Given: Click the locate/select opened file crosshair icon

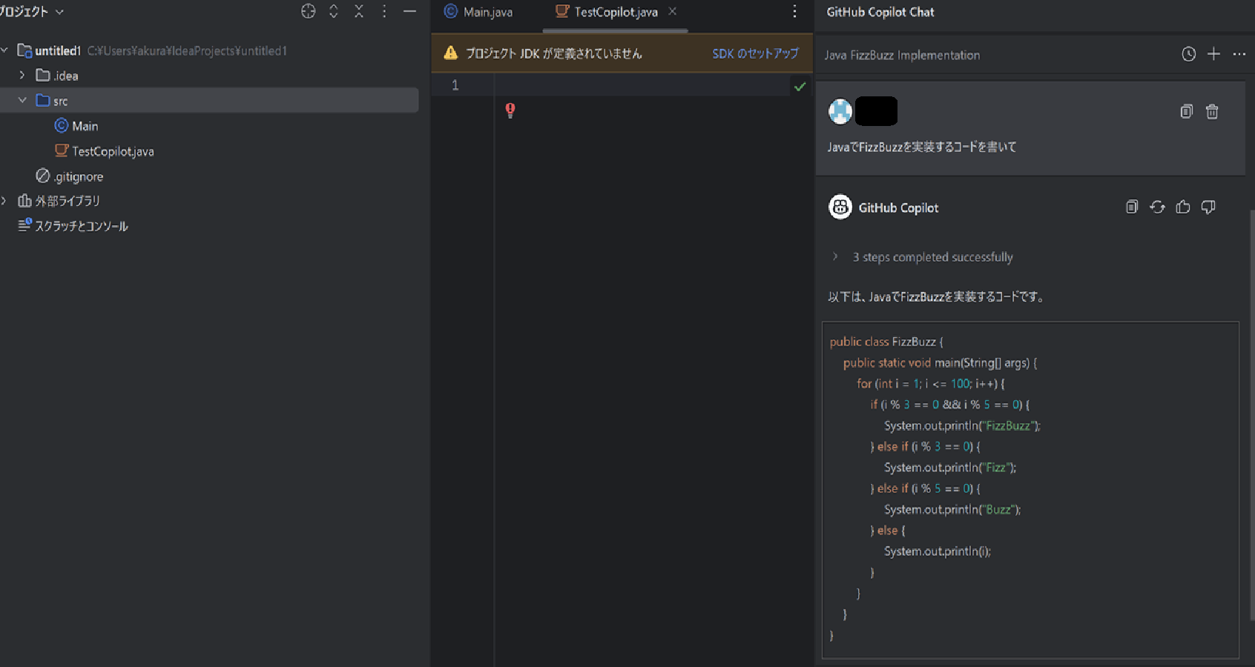Looking at the screenshot, I should coord(309,11).
